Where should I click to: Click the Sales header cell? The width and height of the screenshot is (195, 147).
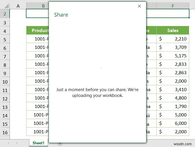[173, 30]
